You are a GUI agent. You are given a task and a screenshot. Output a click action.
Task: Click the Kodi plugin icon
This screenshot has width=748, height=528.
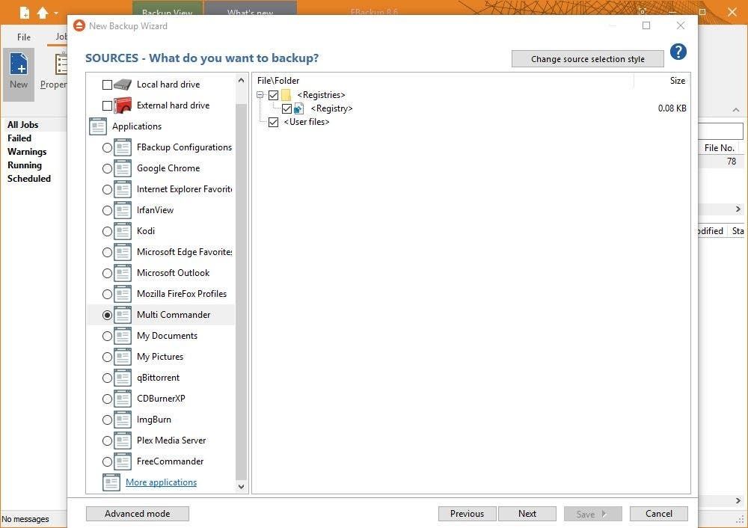tap(123, 231)
